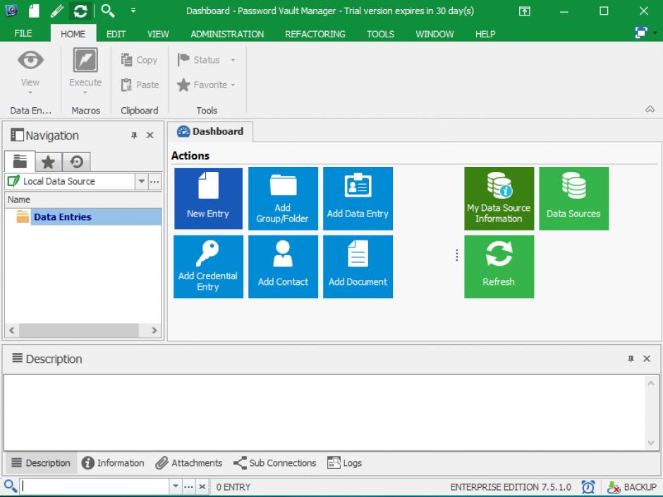The image size is (663, 497).
Task: Click the search magnifier icon in status bar
Action: pyautogui.click(x=10, y=486)
